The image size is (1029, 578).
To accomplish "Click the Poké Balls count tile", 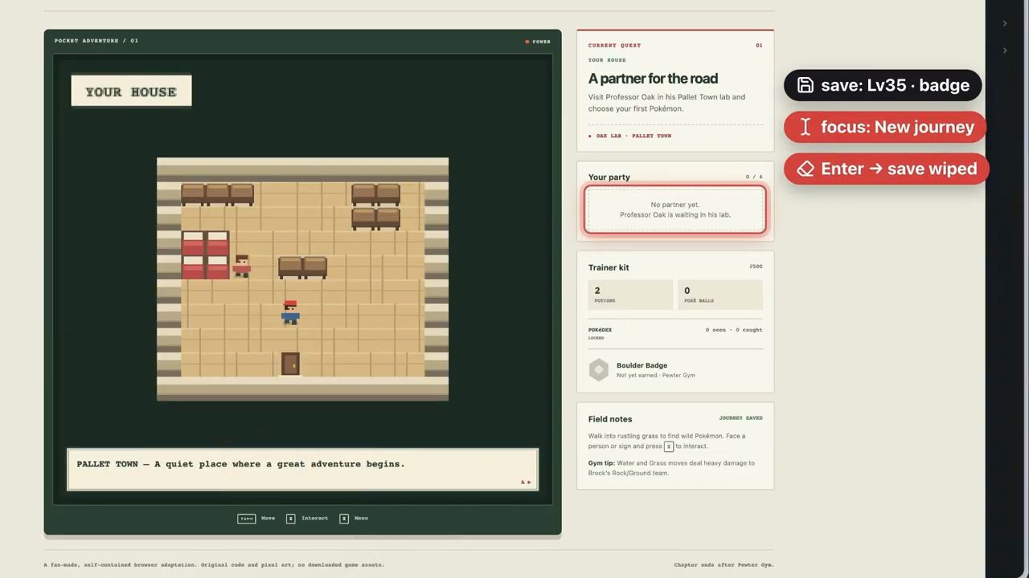I will pyautogui.click(x=720, y=295).
